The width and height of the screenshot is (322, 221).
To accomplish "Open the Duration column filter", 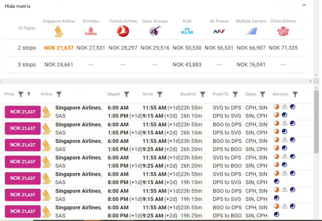I will pyautogui.click(x=203, y=94).
